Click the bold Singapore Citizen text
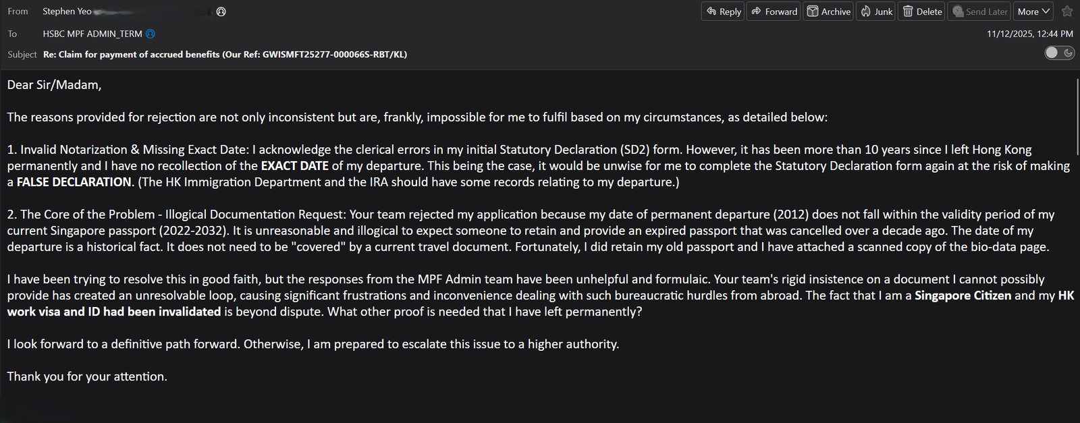1080x423 pixels. (963, 295)
